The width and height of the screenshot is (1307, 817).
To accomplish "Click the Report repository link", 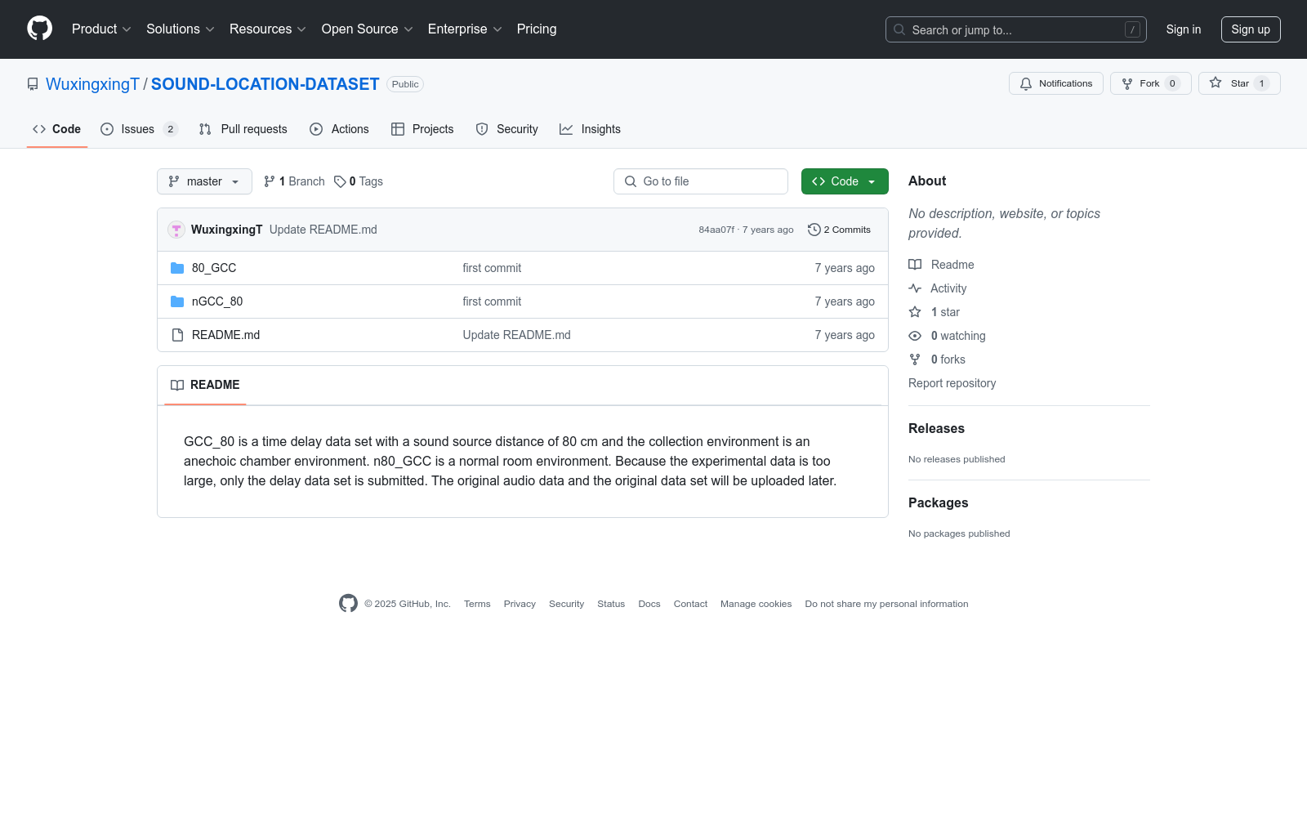I will pyautogui.click(x=952, y=383).
